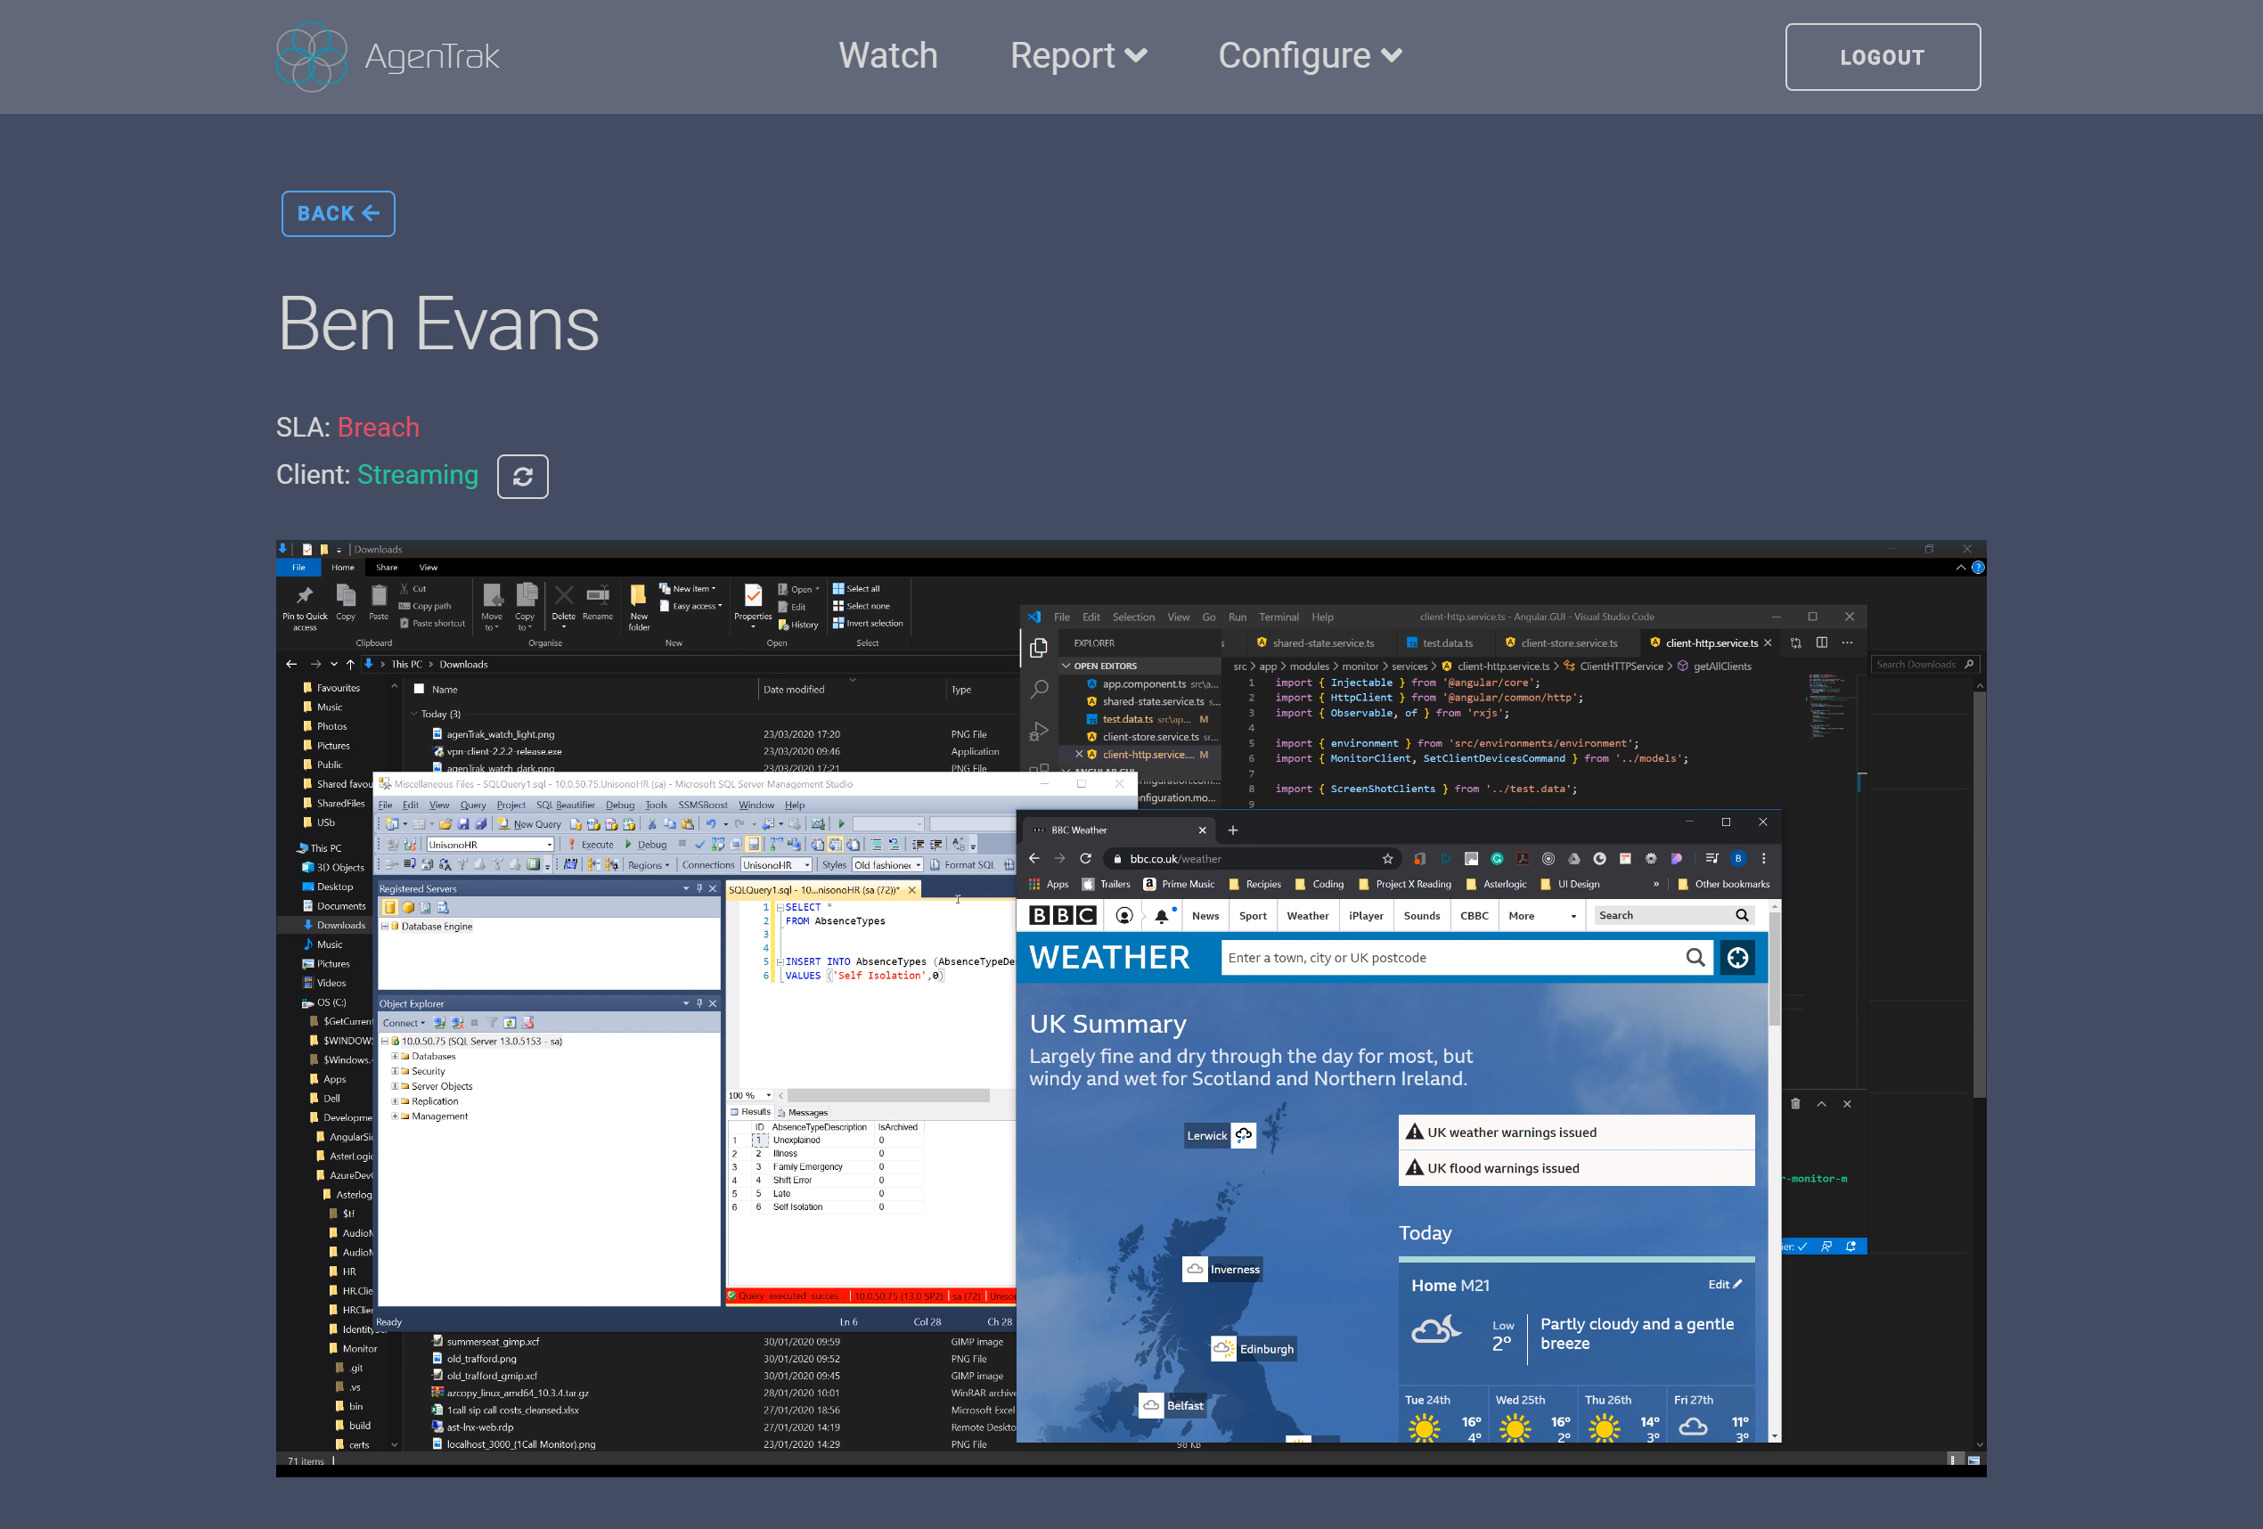Click Format SQL in SSMS toolbar
2263x1529 pixels.
tap(963, 865)
